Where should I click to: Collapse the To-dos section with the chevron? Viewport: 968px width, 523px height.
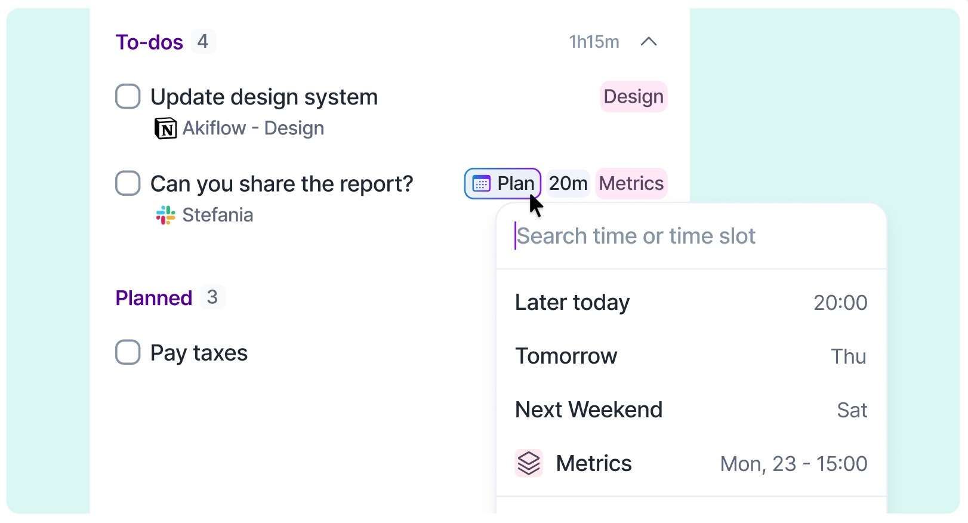(649, 42)
